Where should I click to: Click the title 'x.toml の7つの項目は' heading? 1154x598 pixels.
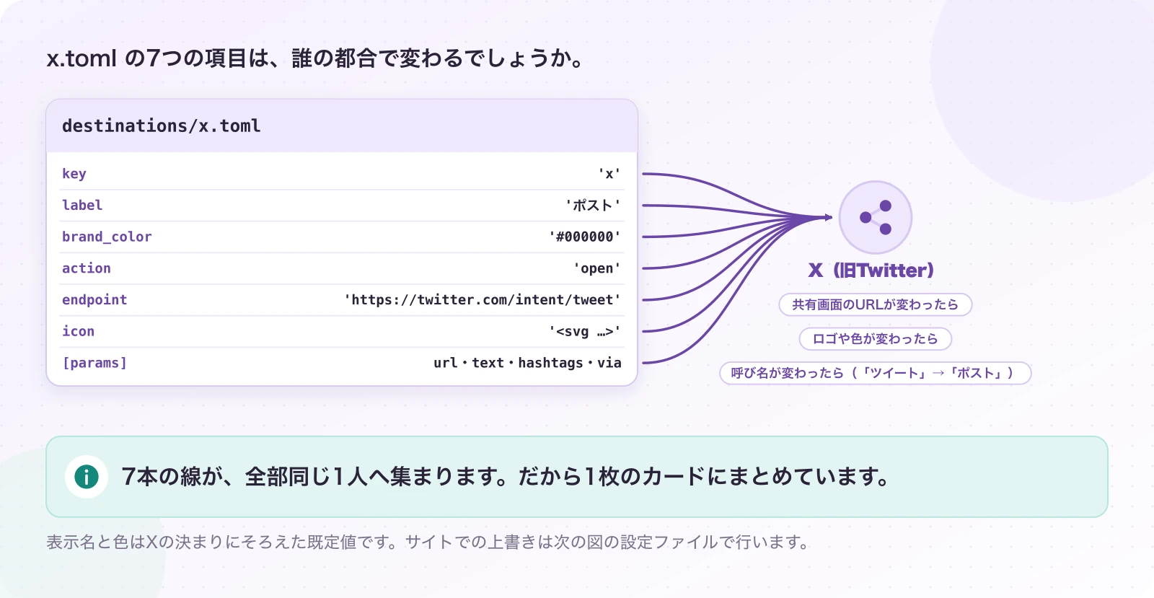tap(316, 58)
